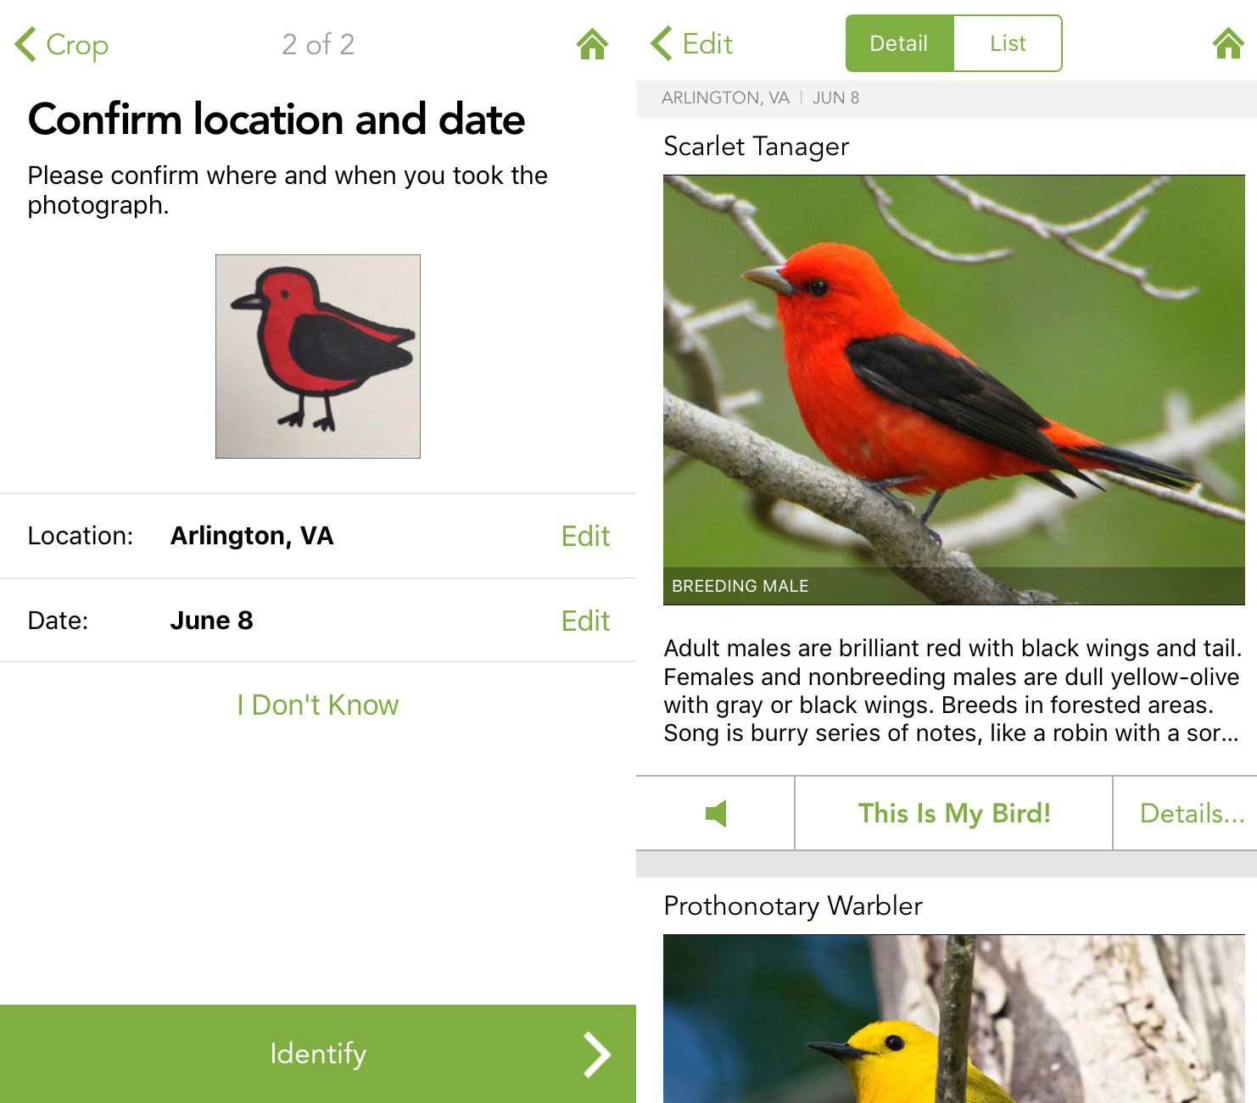This screenshot has height=1103, width=1257.
Task: Expand the truncated Scarlet Tanager description
Action: [x=953, y=690]
